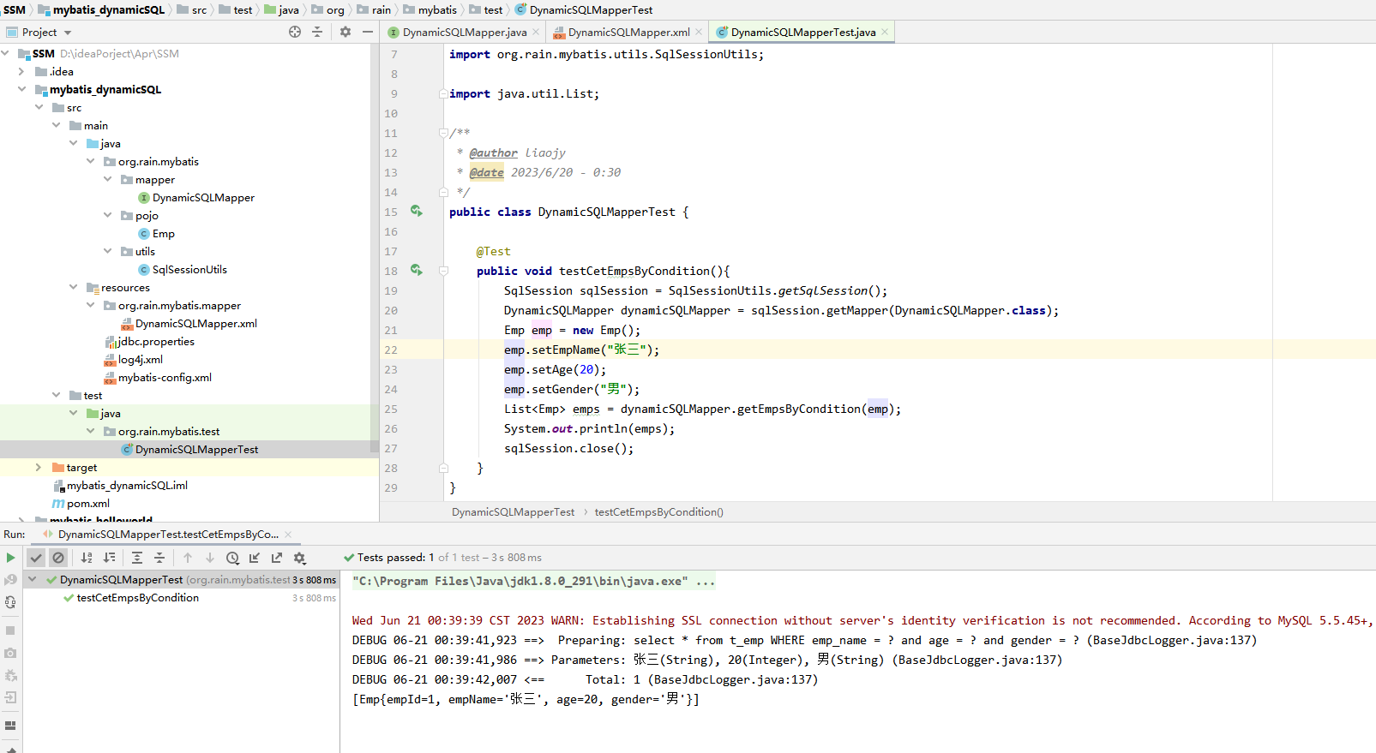This screenshot has width=1376, height=753.
Task: Sort test results by duration
Action: (109, 558)
